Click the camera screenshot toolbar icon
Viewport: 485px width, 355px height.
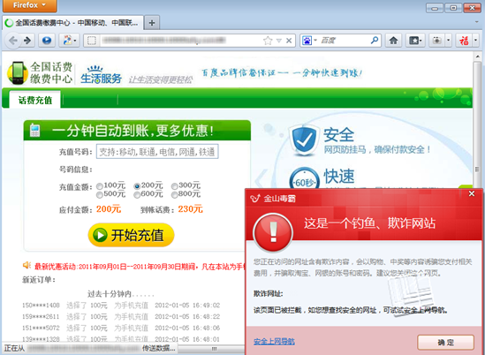click(436, 41)
